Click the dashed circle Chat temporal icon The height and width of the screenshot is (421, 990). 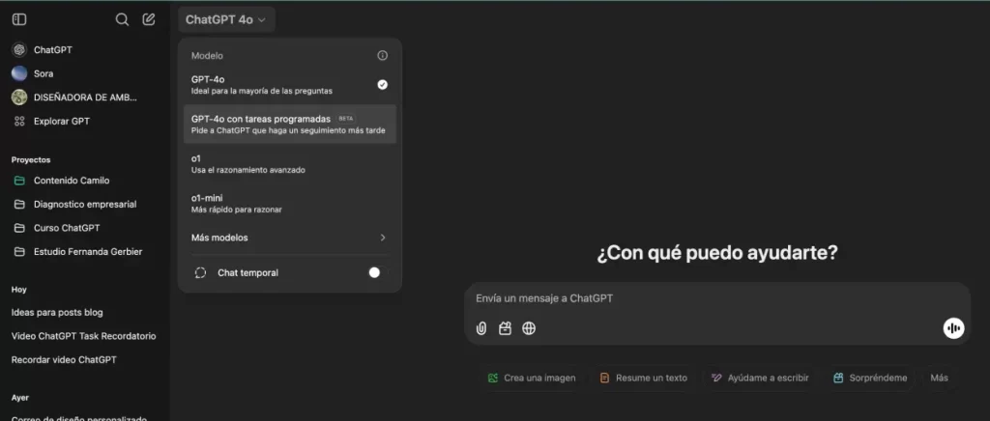click(x=201, y=273)
